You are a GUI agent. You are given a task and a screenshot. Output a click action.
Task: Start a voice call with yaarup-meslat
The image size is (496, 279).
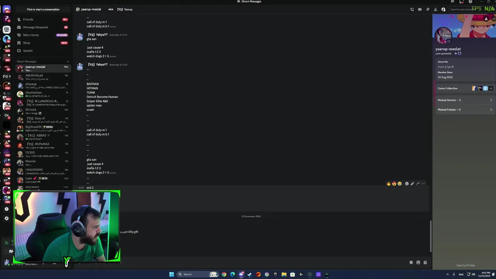click(x=412, y=9)
